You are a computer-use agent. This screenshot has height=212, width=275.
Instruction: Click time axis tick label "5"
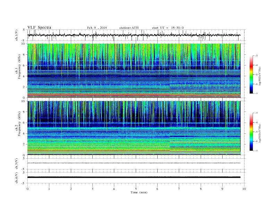click(x=136, y=189)
